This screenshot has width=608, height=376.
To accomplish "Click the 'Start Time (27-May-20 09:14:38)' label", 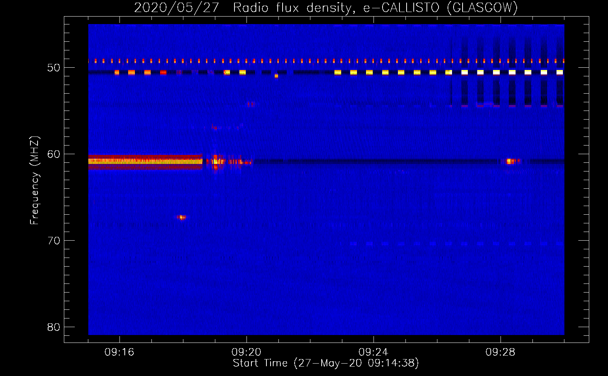I will [326, 363].
